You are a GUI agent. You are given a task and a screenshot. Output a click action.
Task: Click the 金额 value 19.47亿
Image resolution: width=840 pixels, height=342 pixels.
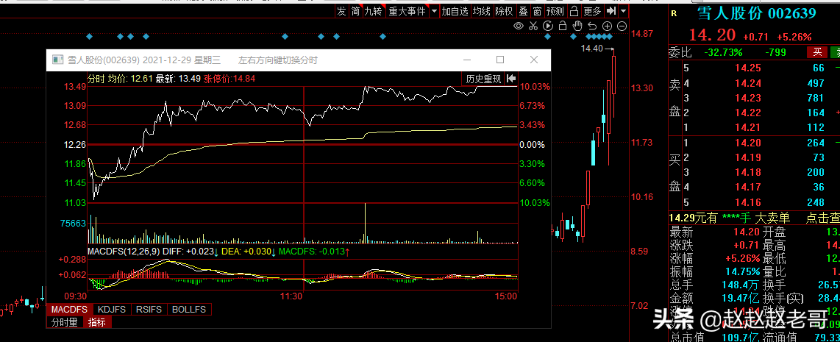click(741, 297)
